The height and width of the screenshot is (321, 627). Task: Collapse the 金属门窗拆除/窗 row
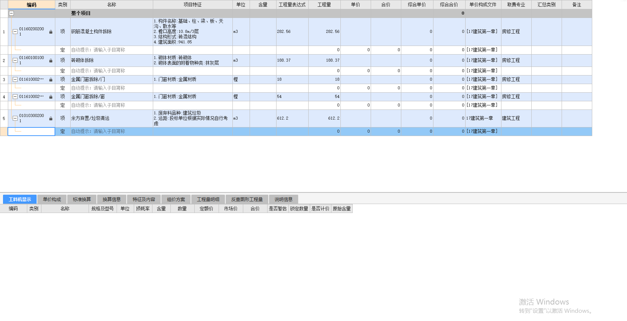15,96
